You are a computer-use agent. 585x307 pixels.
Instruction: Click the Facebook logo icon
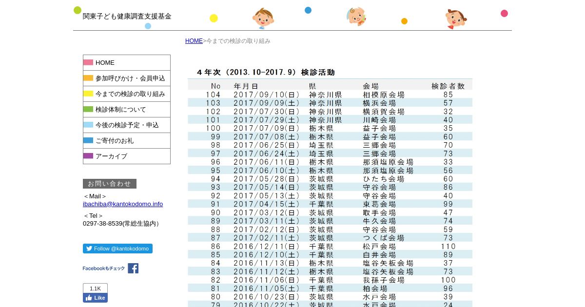133,268
